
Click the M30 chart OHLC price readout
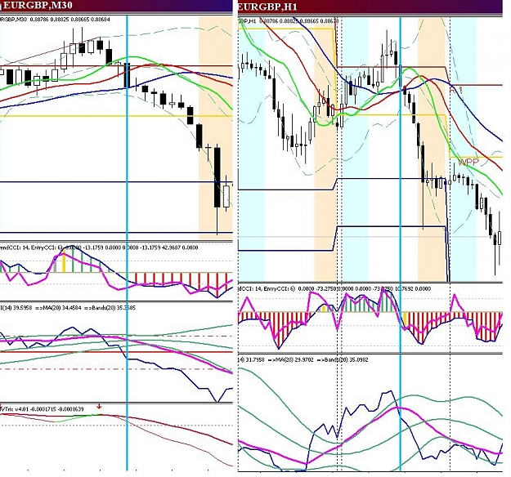(x=55, y=20)
